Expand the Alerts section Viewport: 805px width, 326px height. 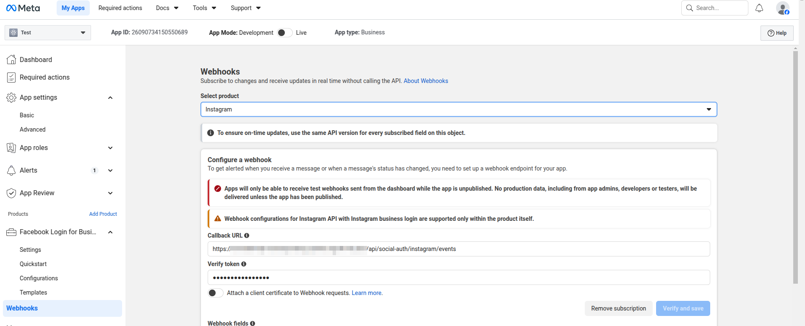coord(110,171)
